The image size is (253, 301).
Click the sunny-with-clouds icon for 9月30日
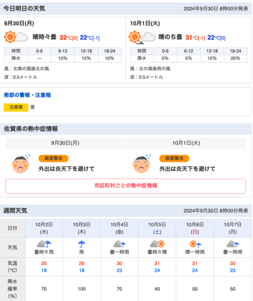(16, 37)
